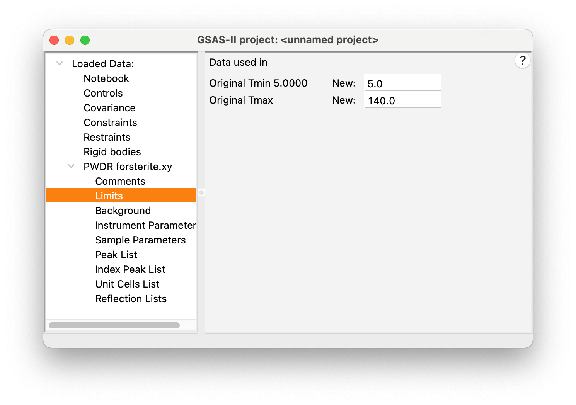Screen dimensions: 576x405
Task: Open the Background tree item
Action: pos(123,211)
